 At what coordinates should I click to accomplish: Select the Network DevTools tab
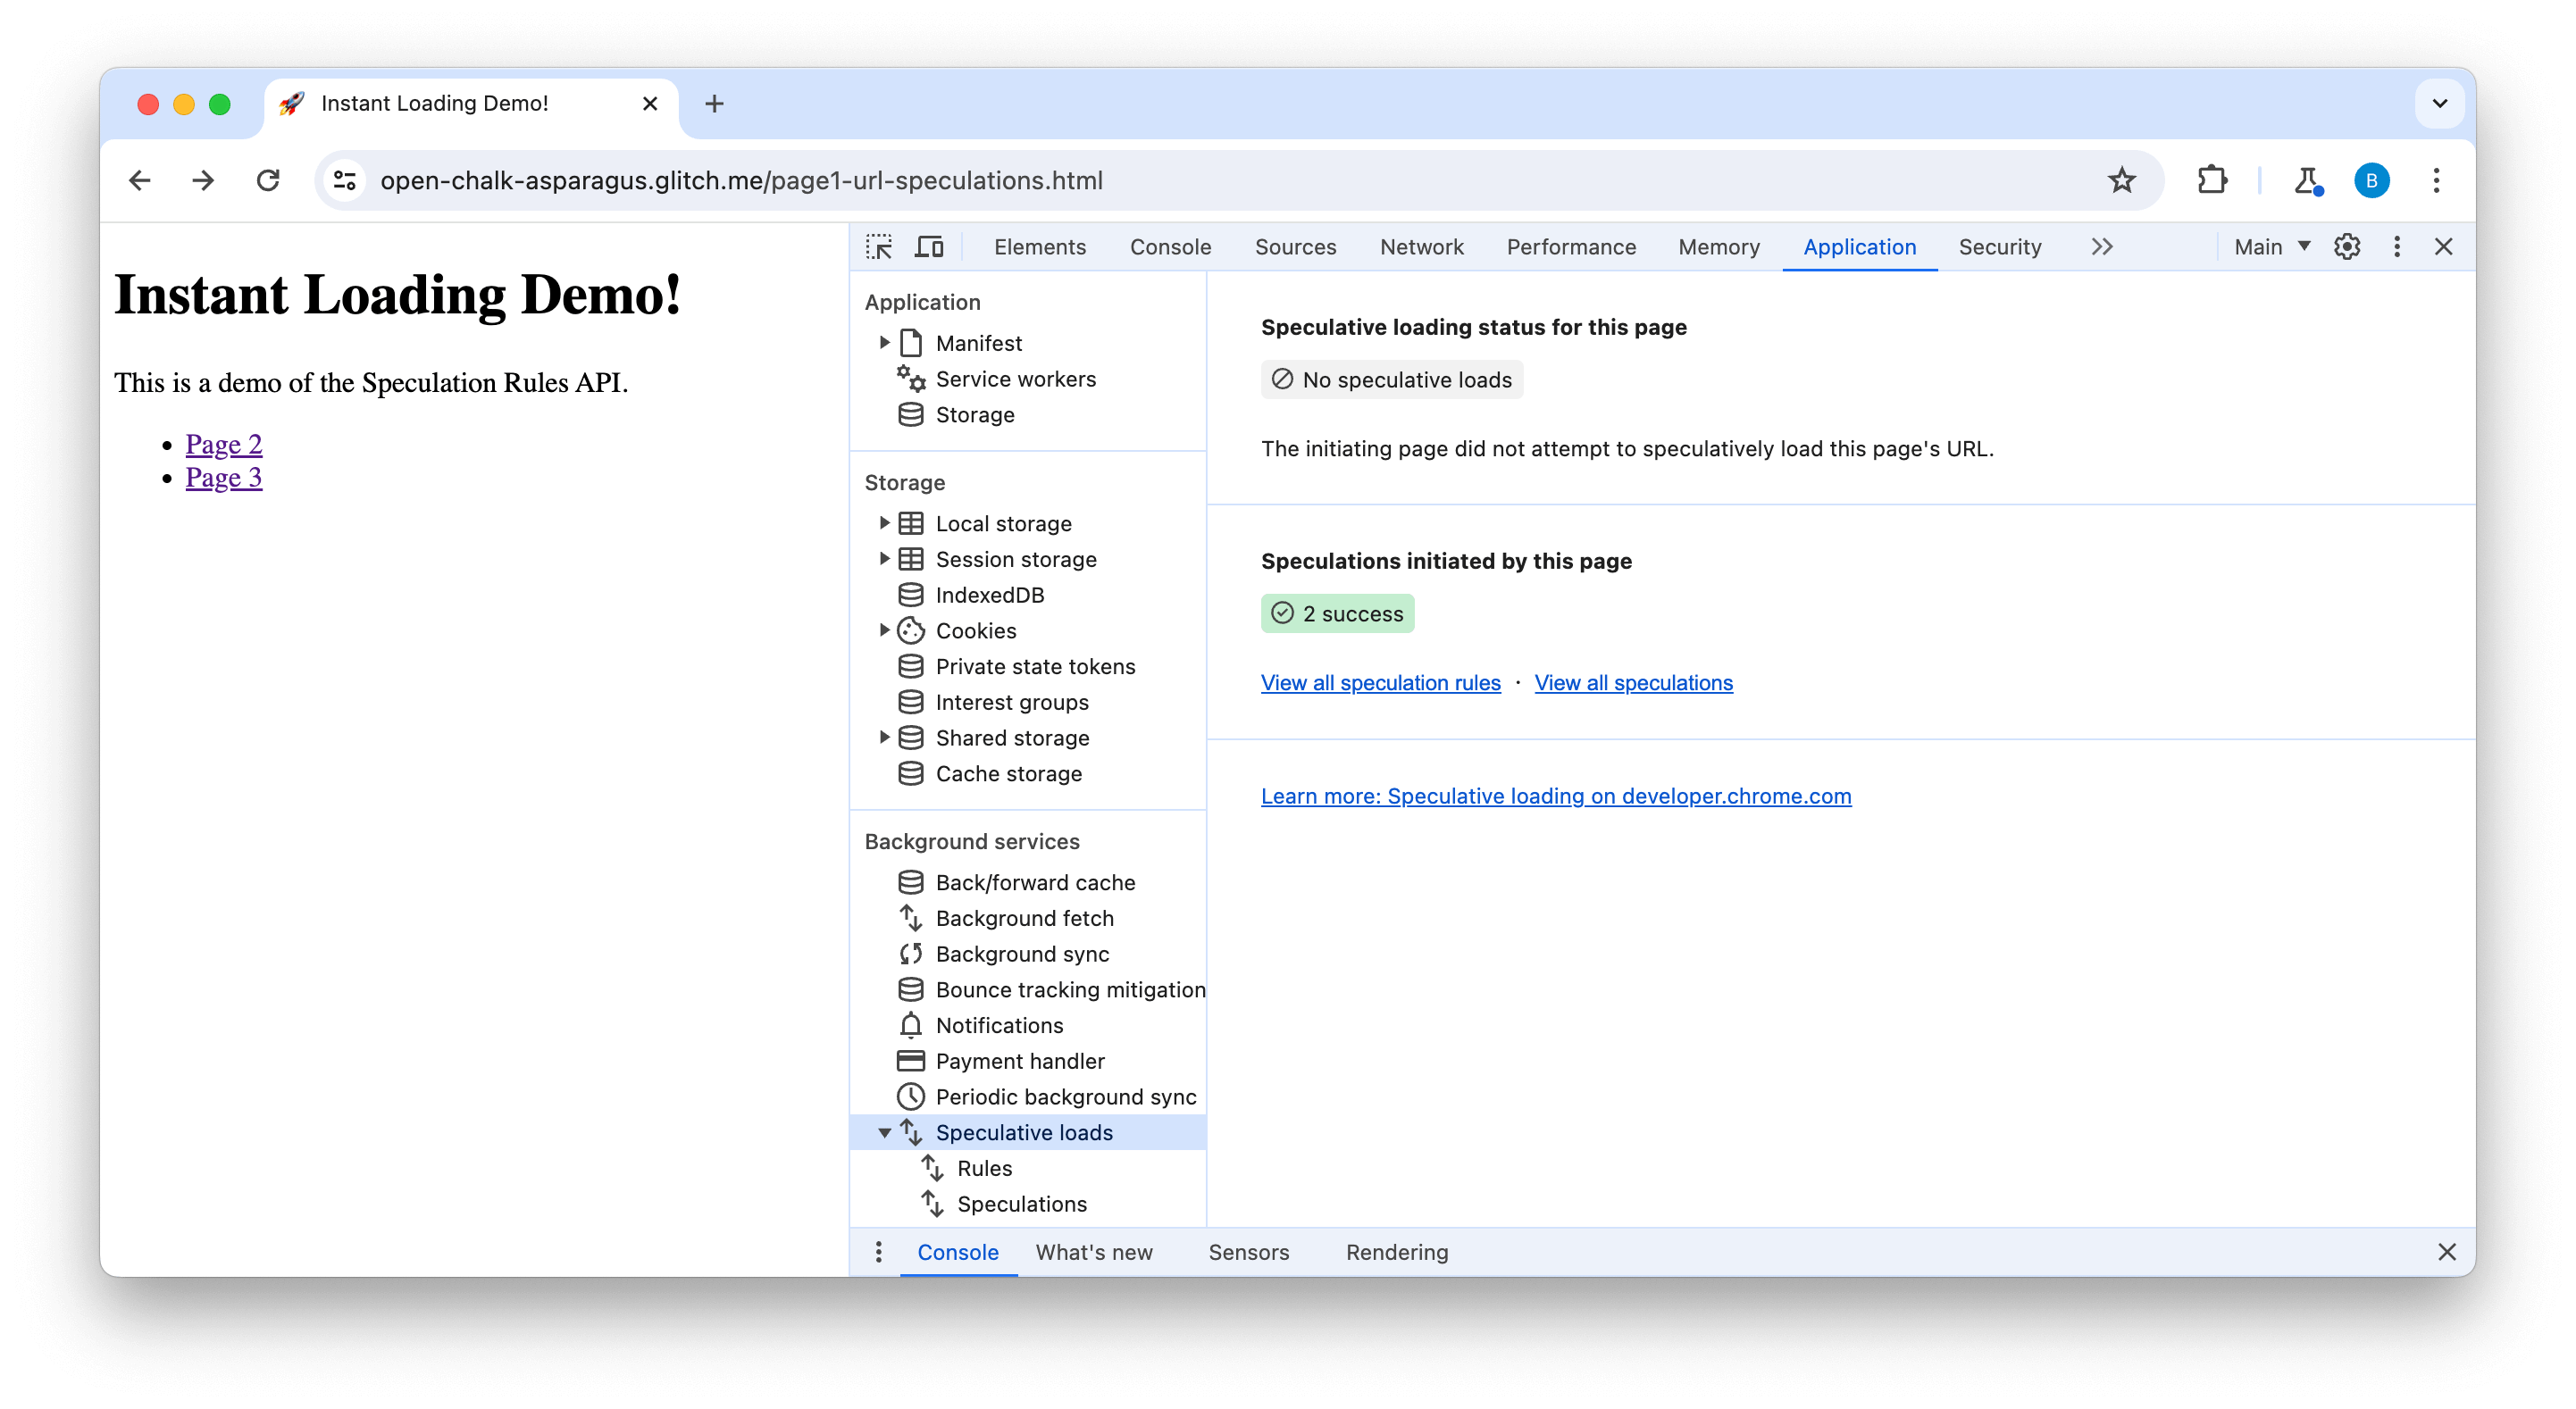coord(1424,246)
